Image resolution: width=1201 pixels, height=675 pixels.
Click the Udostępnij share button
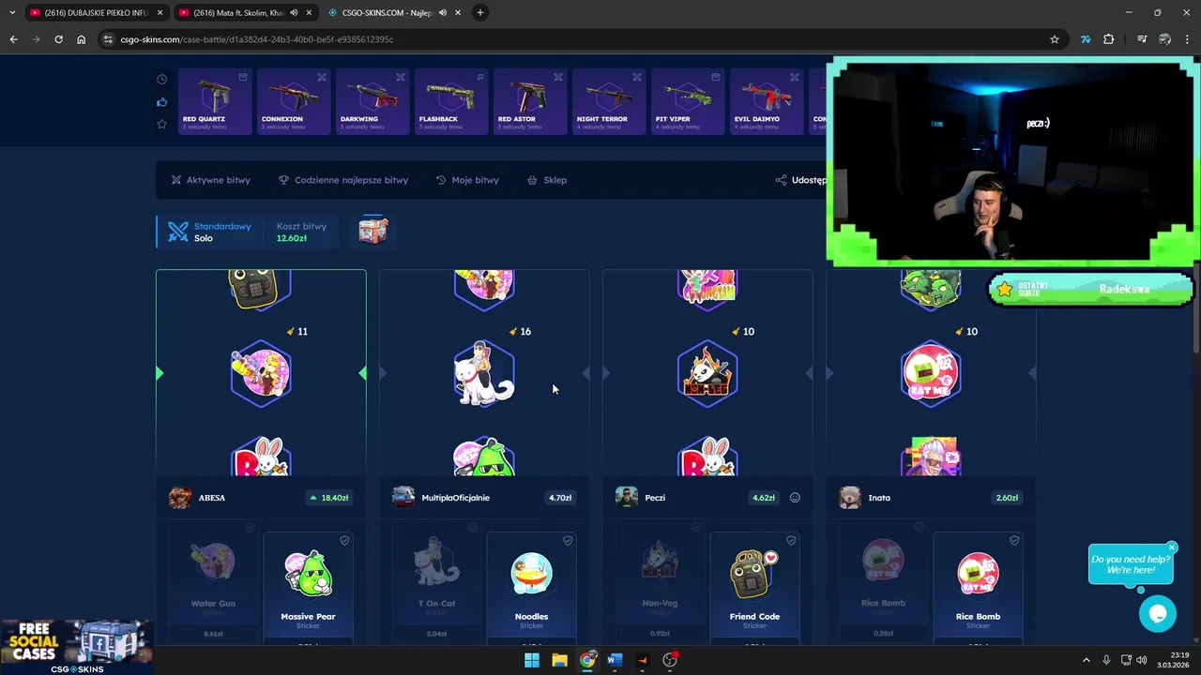[x=800, y=180]
